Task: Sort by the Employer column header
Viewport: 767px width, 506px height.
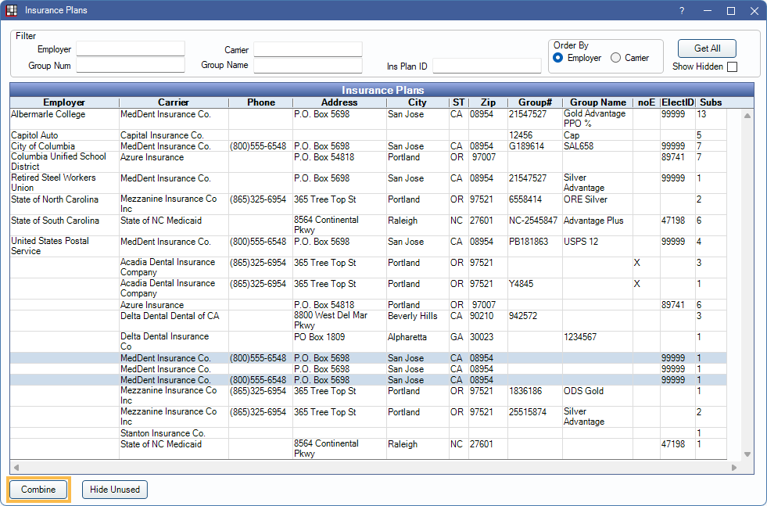Action: pyautogui.click(x=64, y=102)
